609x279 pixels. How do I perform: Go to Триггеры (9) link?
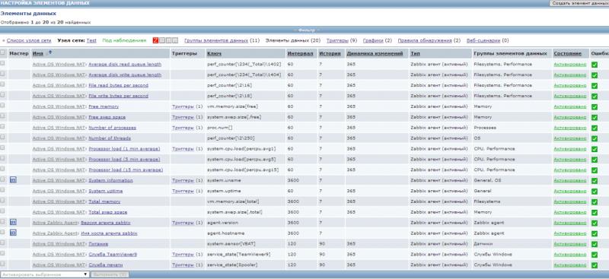coord(337,40)
